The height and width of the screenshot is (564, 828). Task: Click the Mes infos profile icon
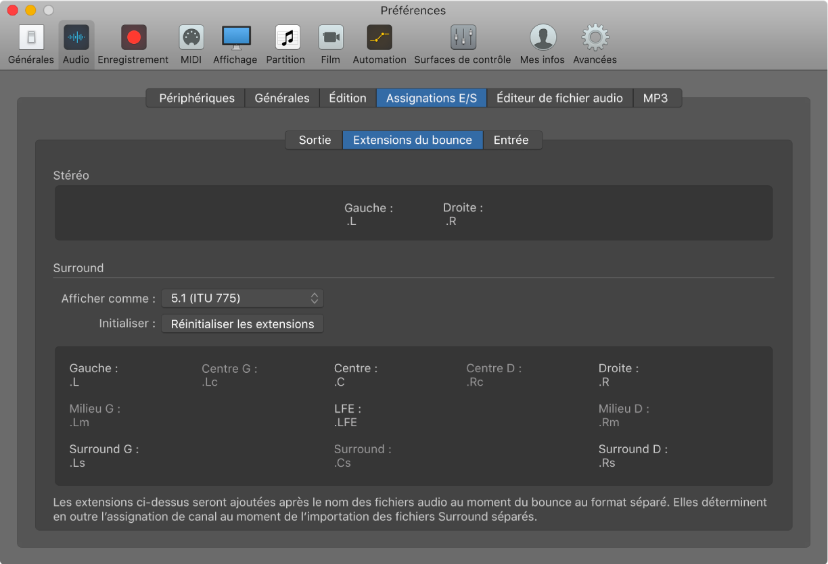[x=542, y=38]
